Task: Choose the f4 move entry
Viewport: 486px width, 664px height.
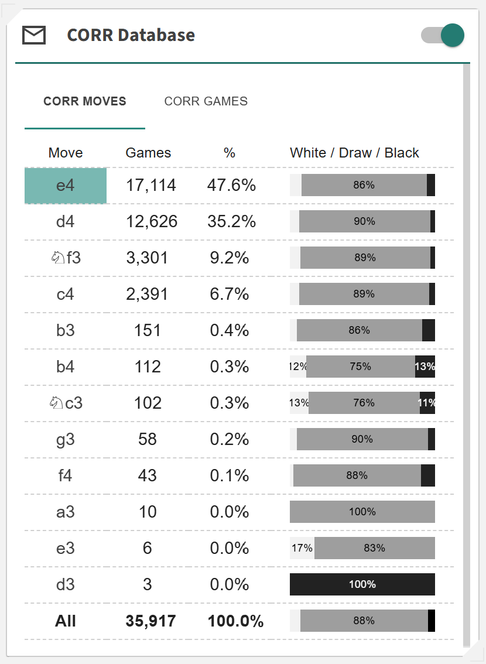Action: coord(66,476)
